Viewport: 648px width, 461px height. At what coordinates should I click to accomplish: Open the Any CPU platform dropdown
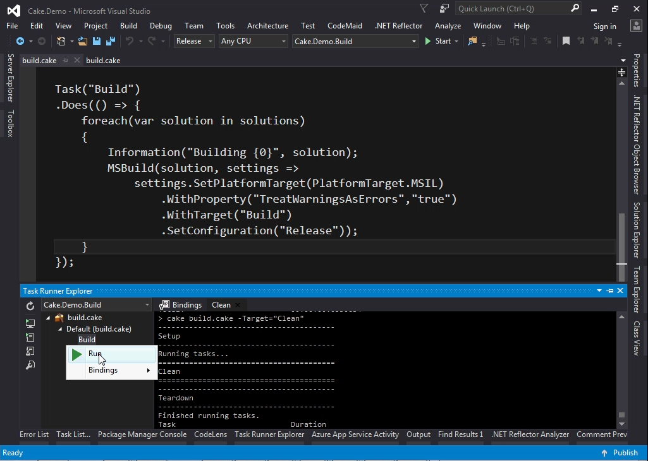coord(283,41)
